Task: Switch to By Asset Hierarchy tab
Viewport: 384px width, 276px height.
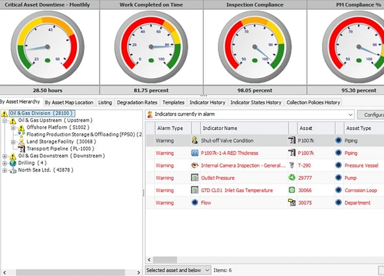Action: coord(20,102)
